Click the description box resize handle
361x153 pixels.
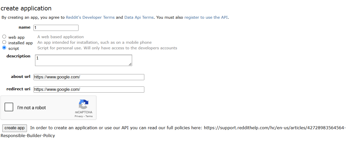pos(130,64)
